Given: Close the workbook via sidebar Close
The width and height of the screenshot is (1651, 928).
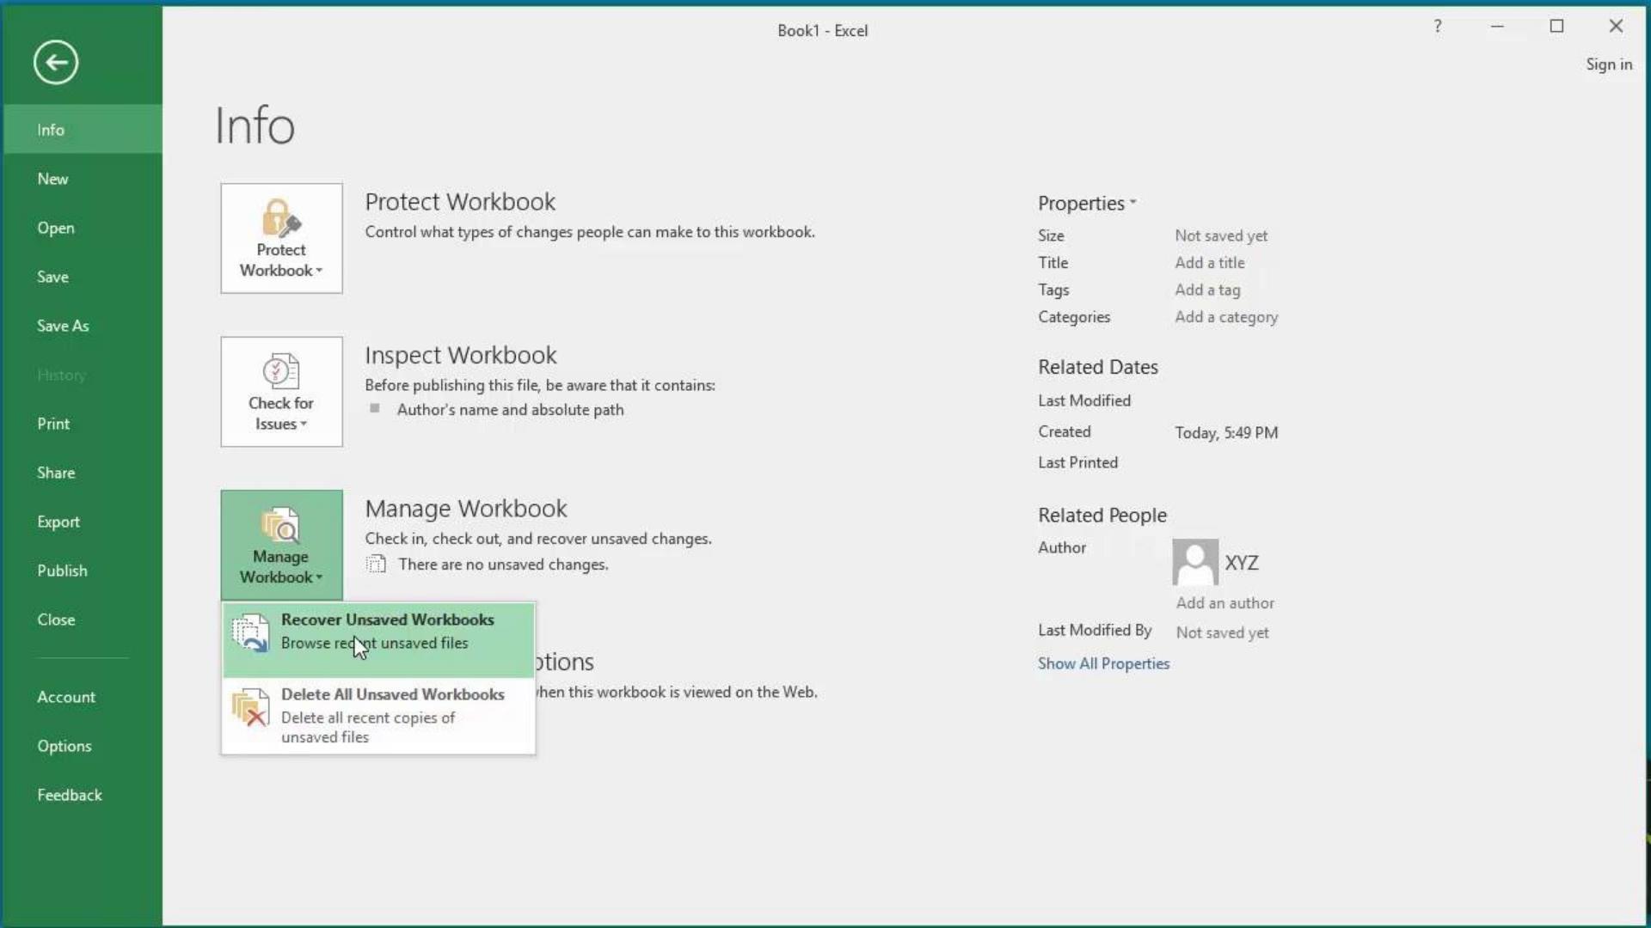Looking at the screenshot, I should [83, 620].
